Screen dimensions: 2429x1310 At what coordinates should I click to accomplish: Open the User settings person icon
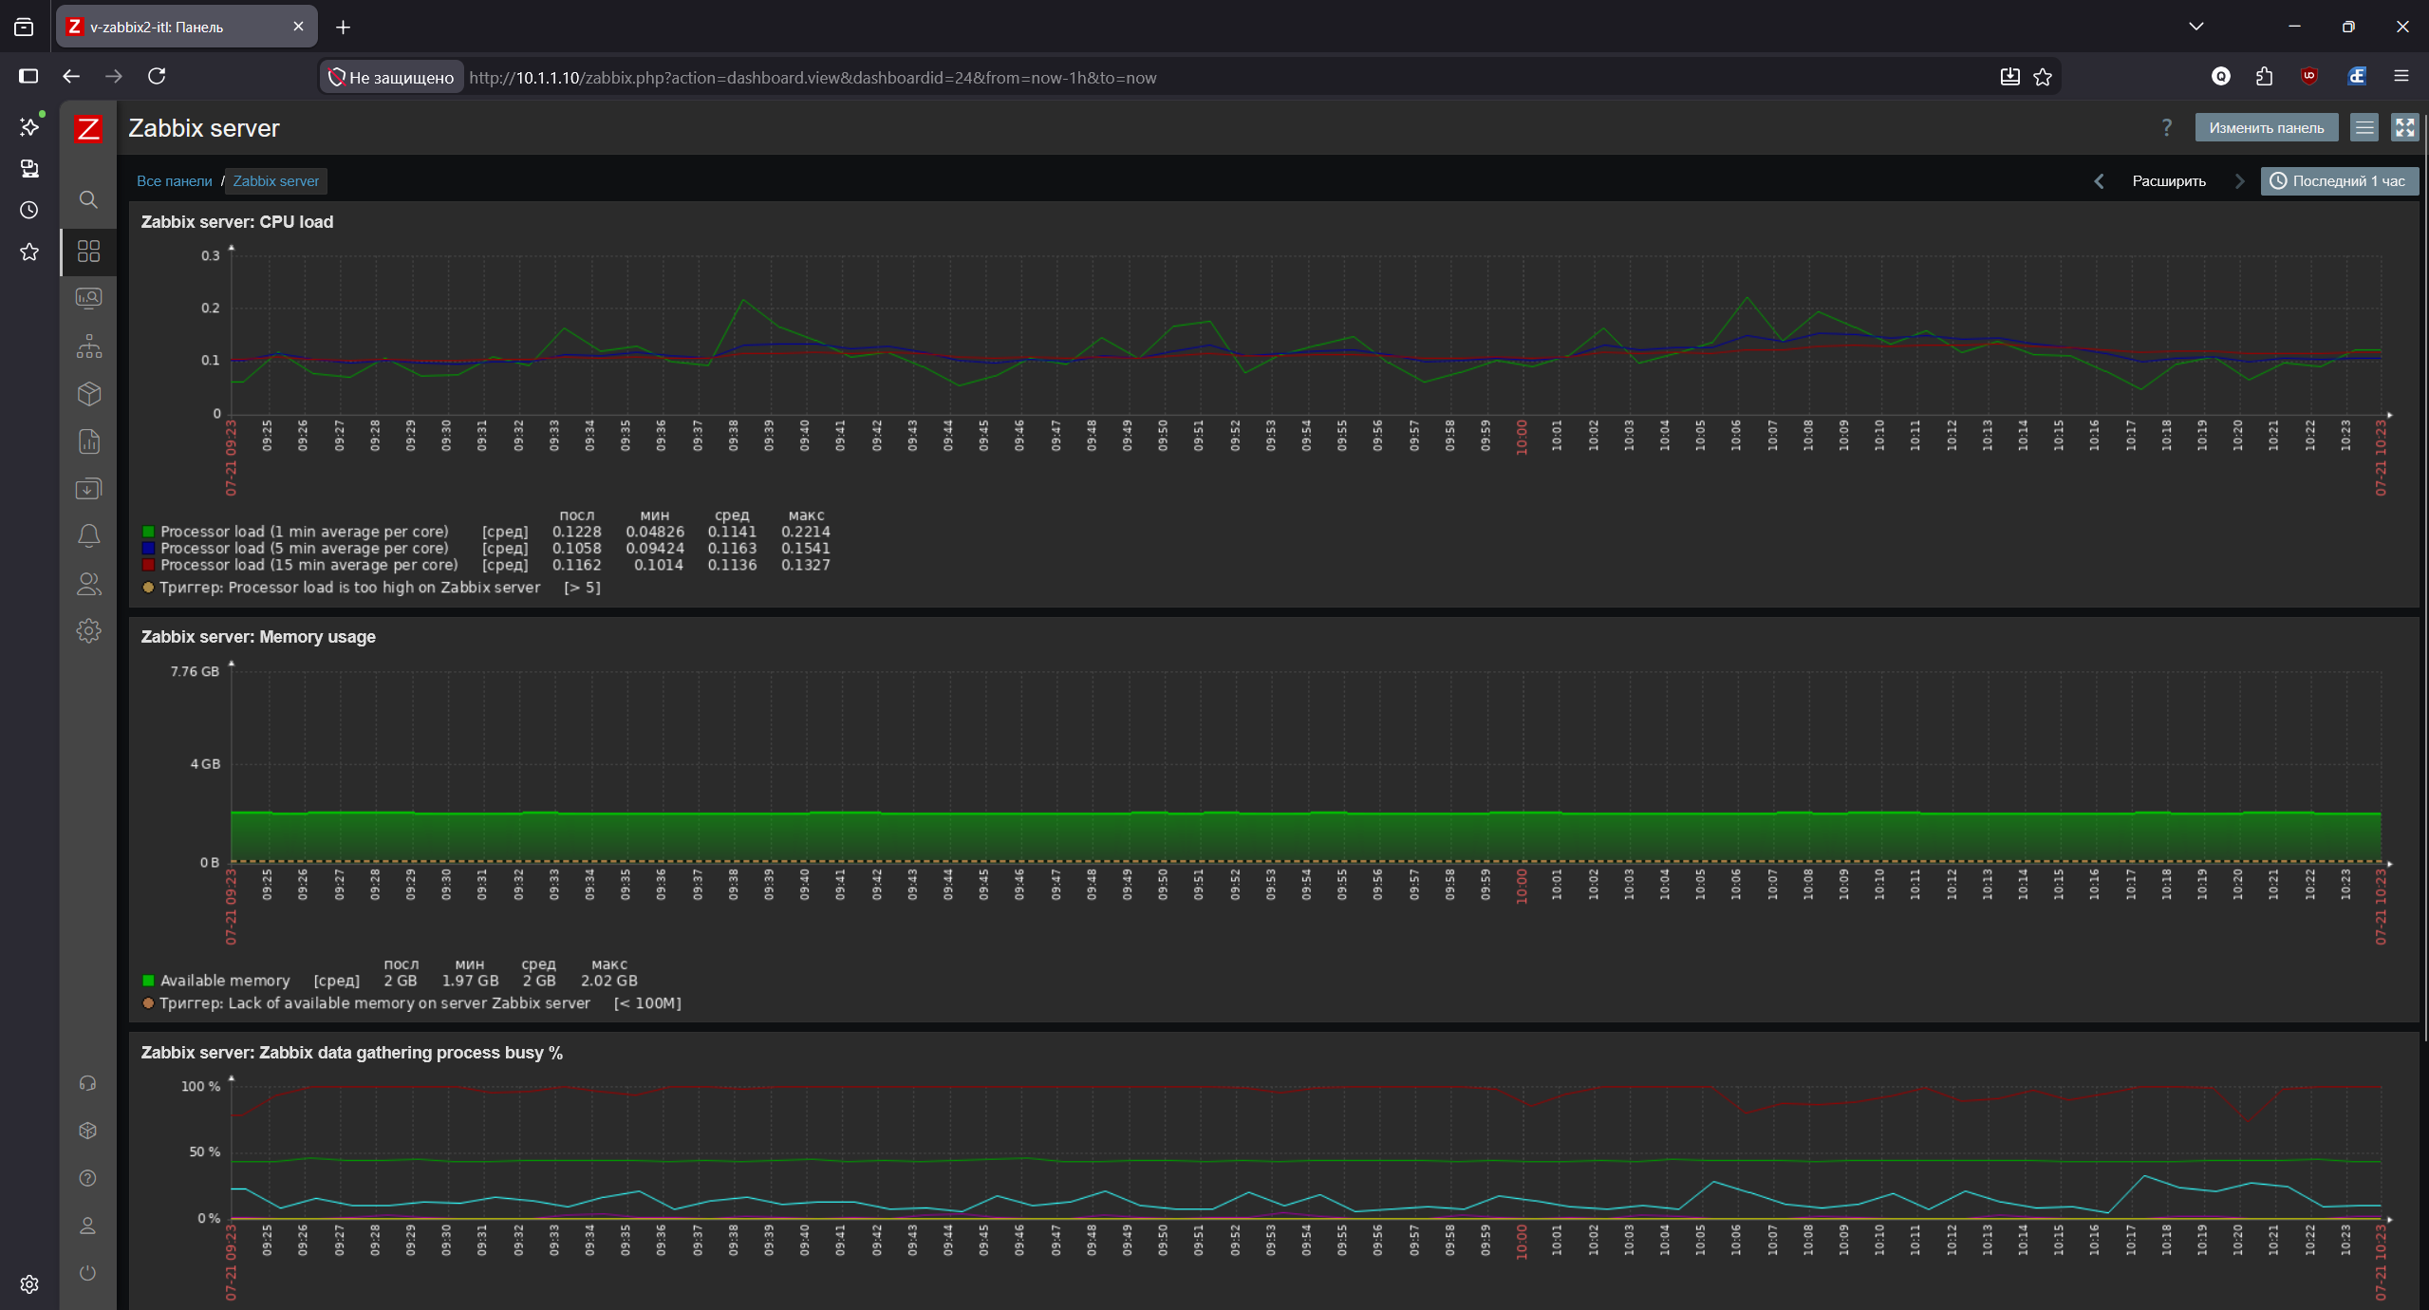coord(87,1226)
